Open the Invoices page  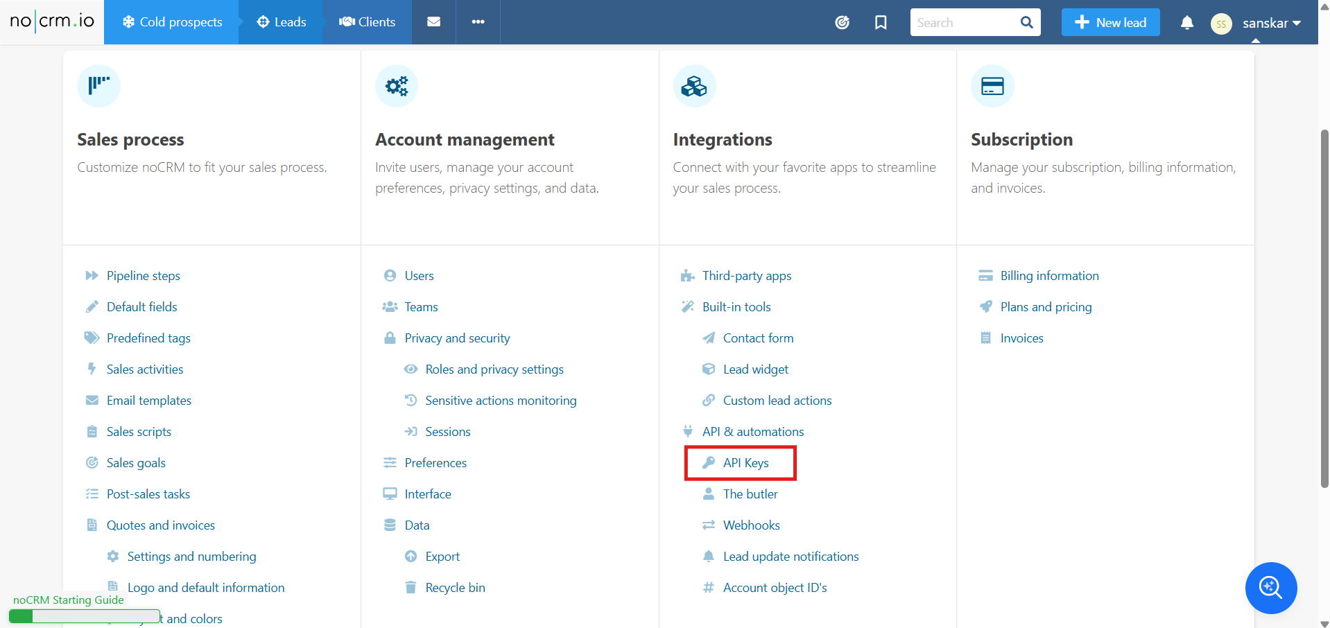pyautogui.click(x=1021, y=338)
